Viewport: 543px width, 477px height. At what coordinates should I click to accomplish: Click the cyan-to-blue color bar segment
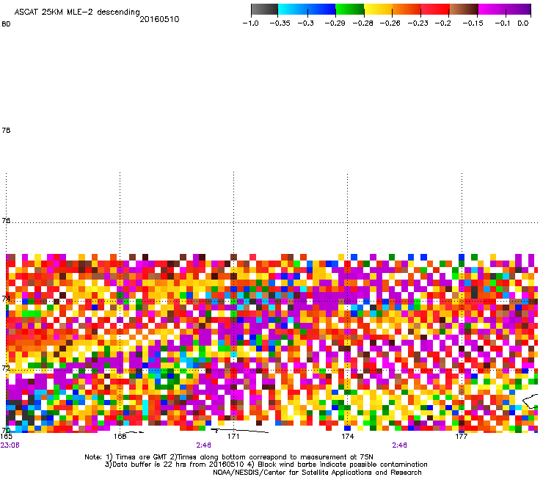pyautogui.click(x=307, y=10)
